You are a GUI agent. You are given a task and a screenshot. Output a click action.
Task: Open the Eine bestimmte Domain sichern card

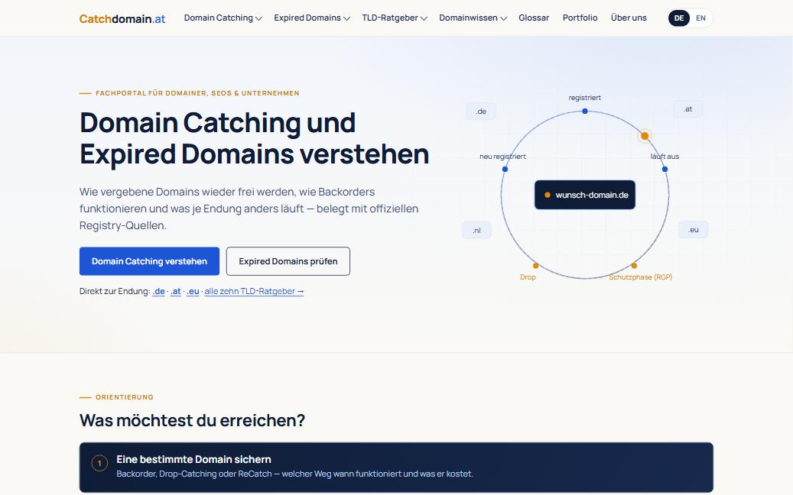pos(396,467)
